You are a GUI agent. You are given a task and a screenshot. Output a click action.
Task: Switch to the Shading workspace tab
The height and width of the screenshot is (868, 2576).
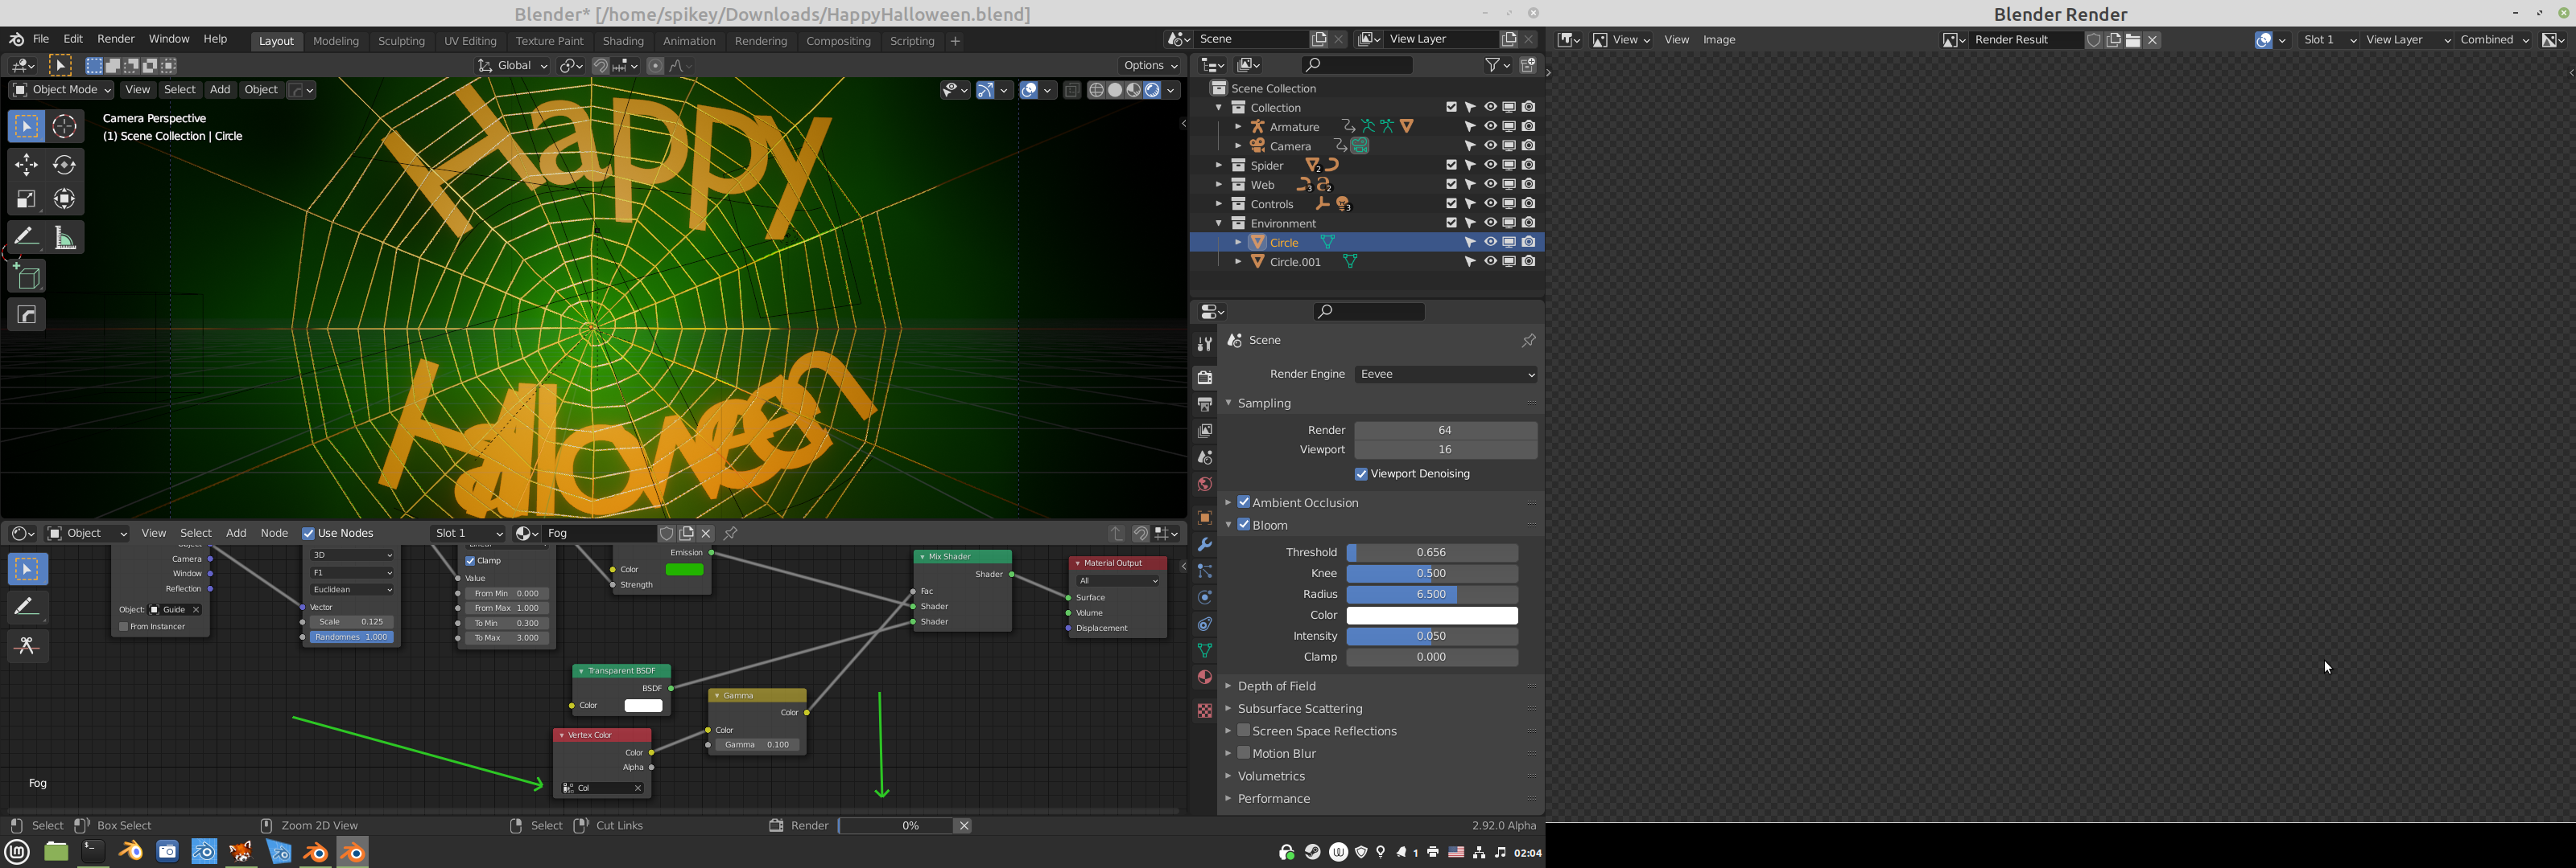click(623, 41)
